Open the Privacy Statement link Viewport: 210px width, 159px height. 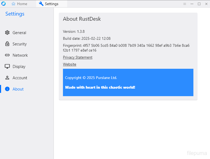tap(78, 57)
